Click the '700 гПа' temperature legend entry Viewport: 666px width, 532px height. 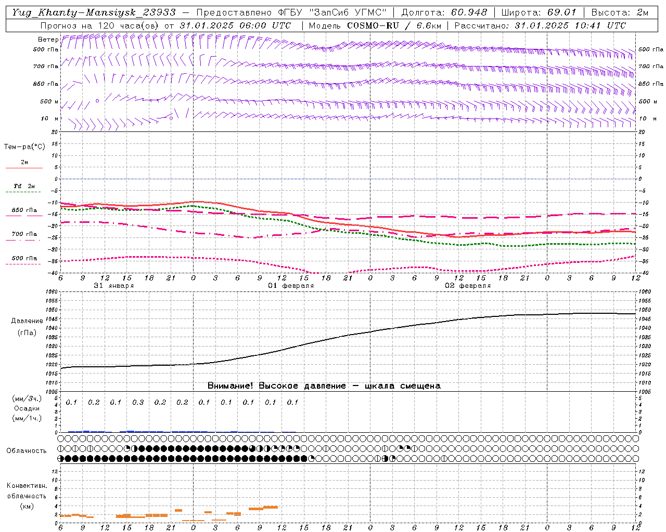(24, 234)
